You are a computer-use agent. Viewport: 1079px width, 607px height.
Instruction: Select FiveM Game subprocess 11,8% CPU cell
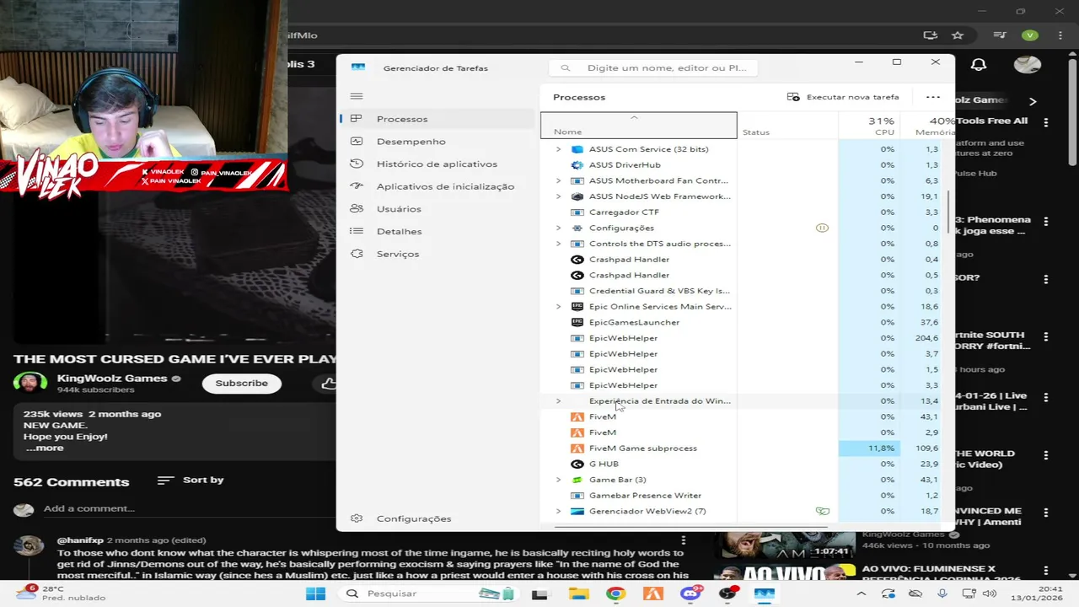(868, 449)
